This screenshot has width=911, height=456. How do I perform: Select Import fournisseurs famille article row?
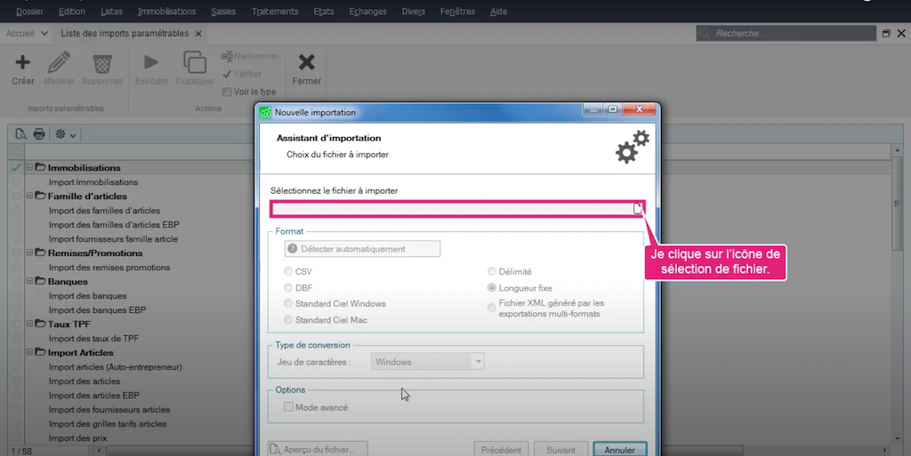[x=113, y=238]
